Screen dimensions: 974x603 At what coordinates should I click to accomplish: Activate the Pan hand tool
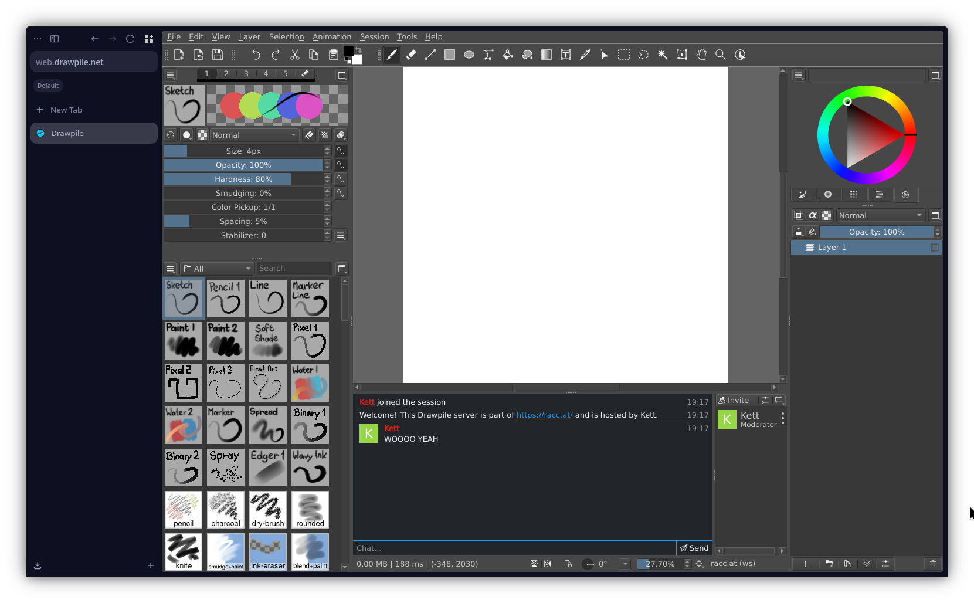pyautogui.click(x=701, y=55)
